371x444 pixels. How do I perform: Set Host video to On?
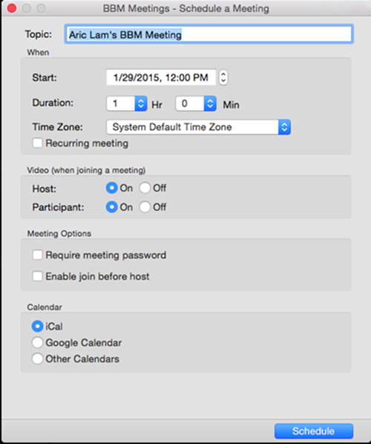(x=111, y=188)
